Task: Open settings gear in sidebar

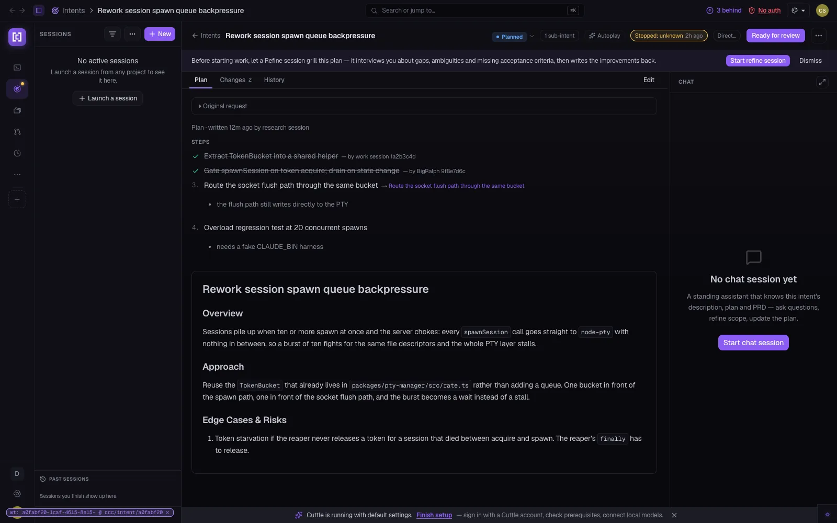Action: (x=17, y=494)
